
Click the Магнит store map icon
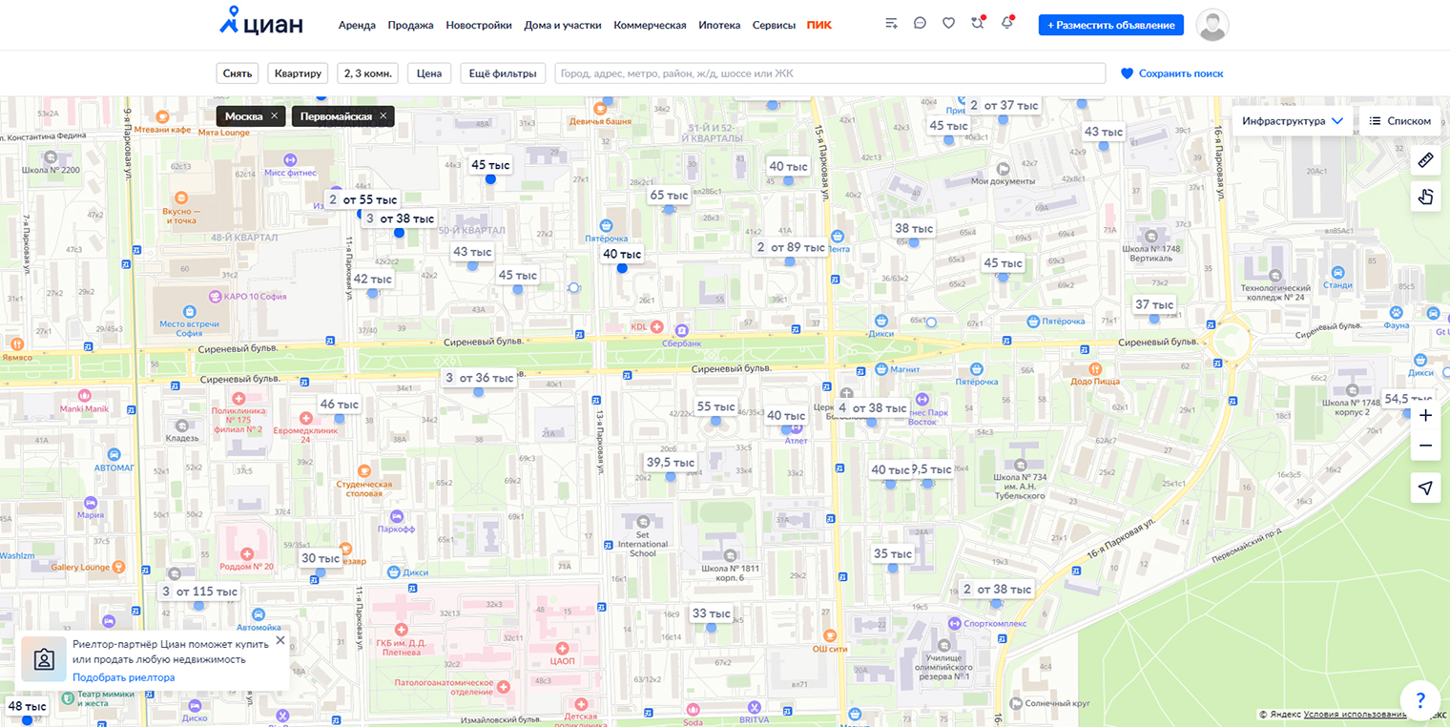pyautogui.click(x=880, y=369)
